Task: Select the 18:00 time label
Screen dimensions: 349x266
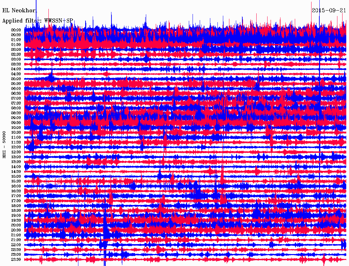Action: click(16, 206)
